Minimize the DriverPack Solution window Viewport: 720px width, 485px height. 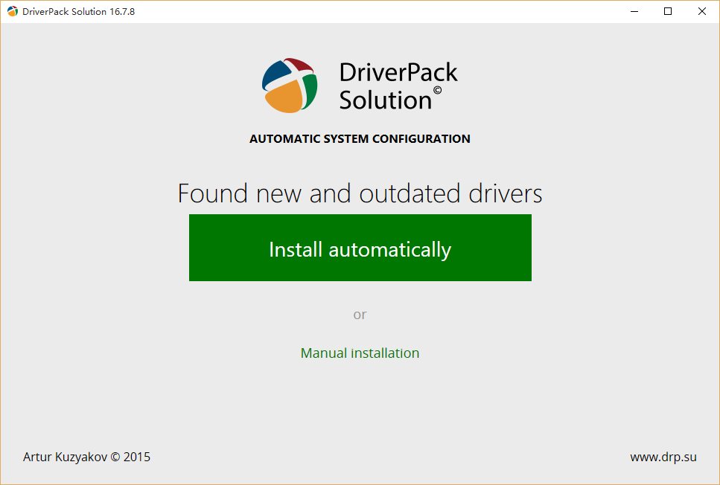click(x=634, y=11)
